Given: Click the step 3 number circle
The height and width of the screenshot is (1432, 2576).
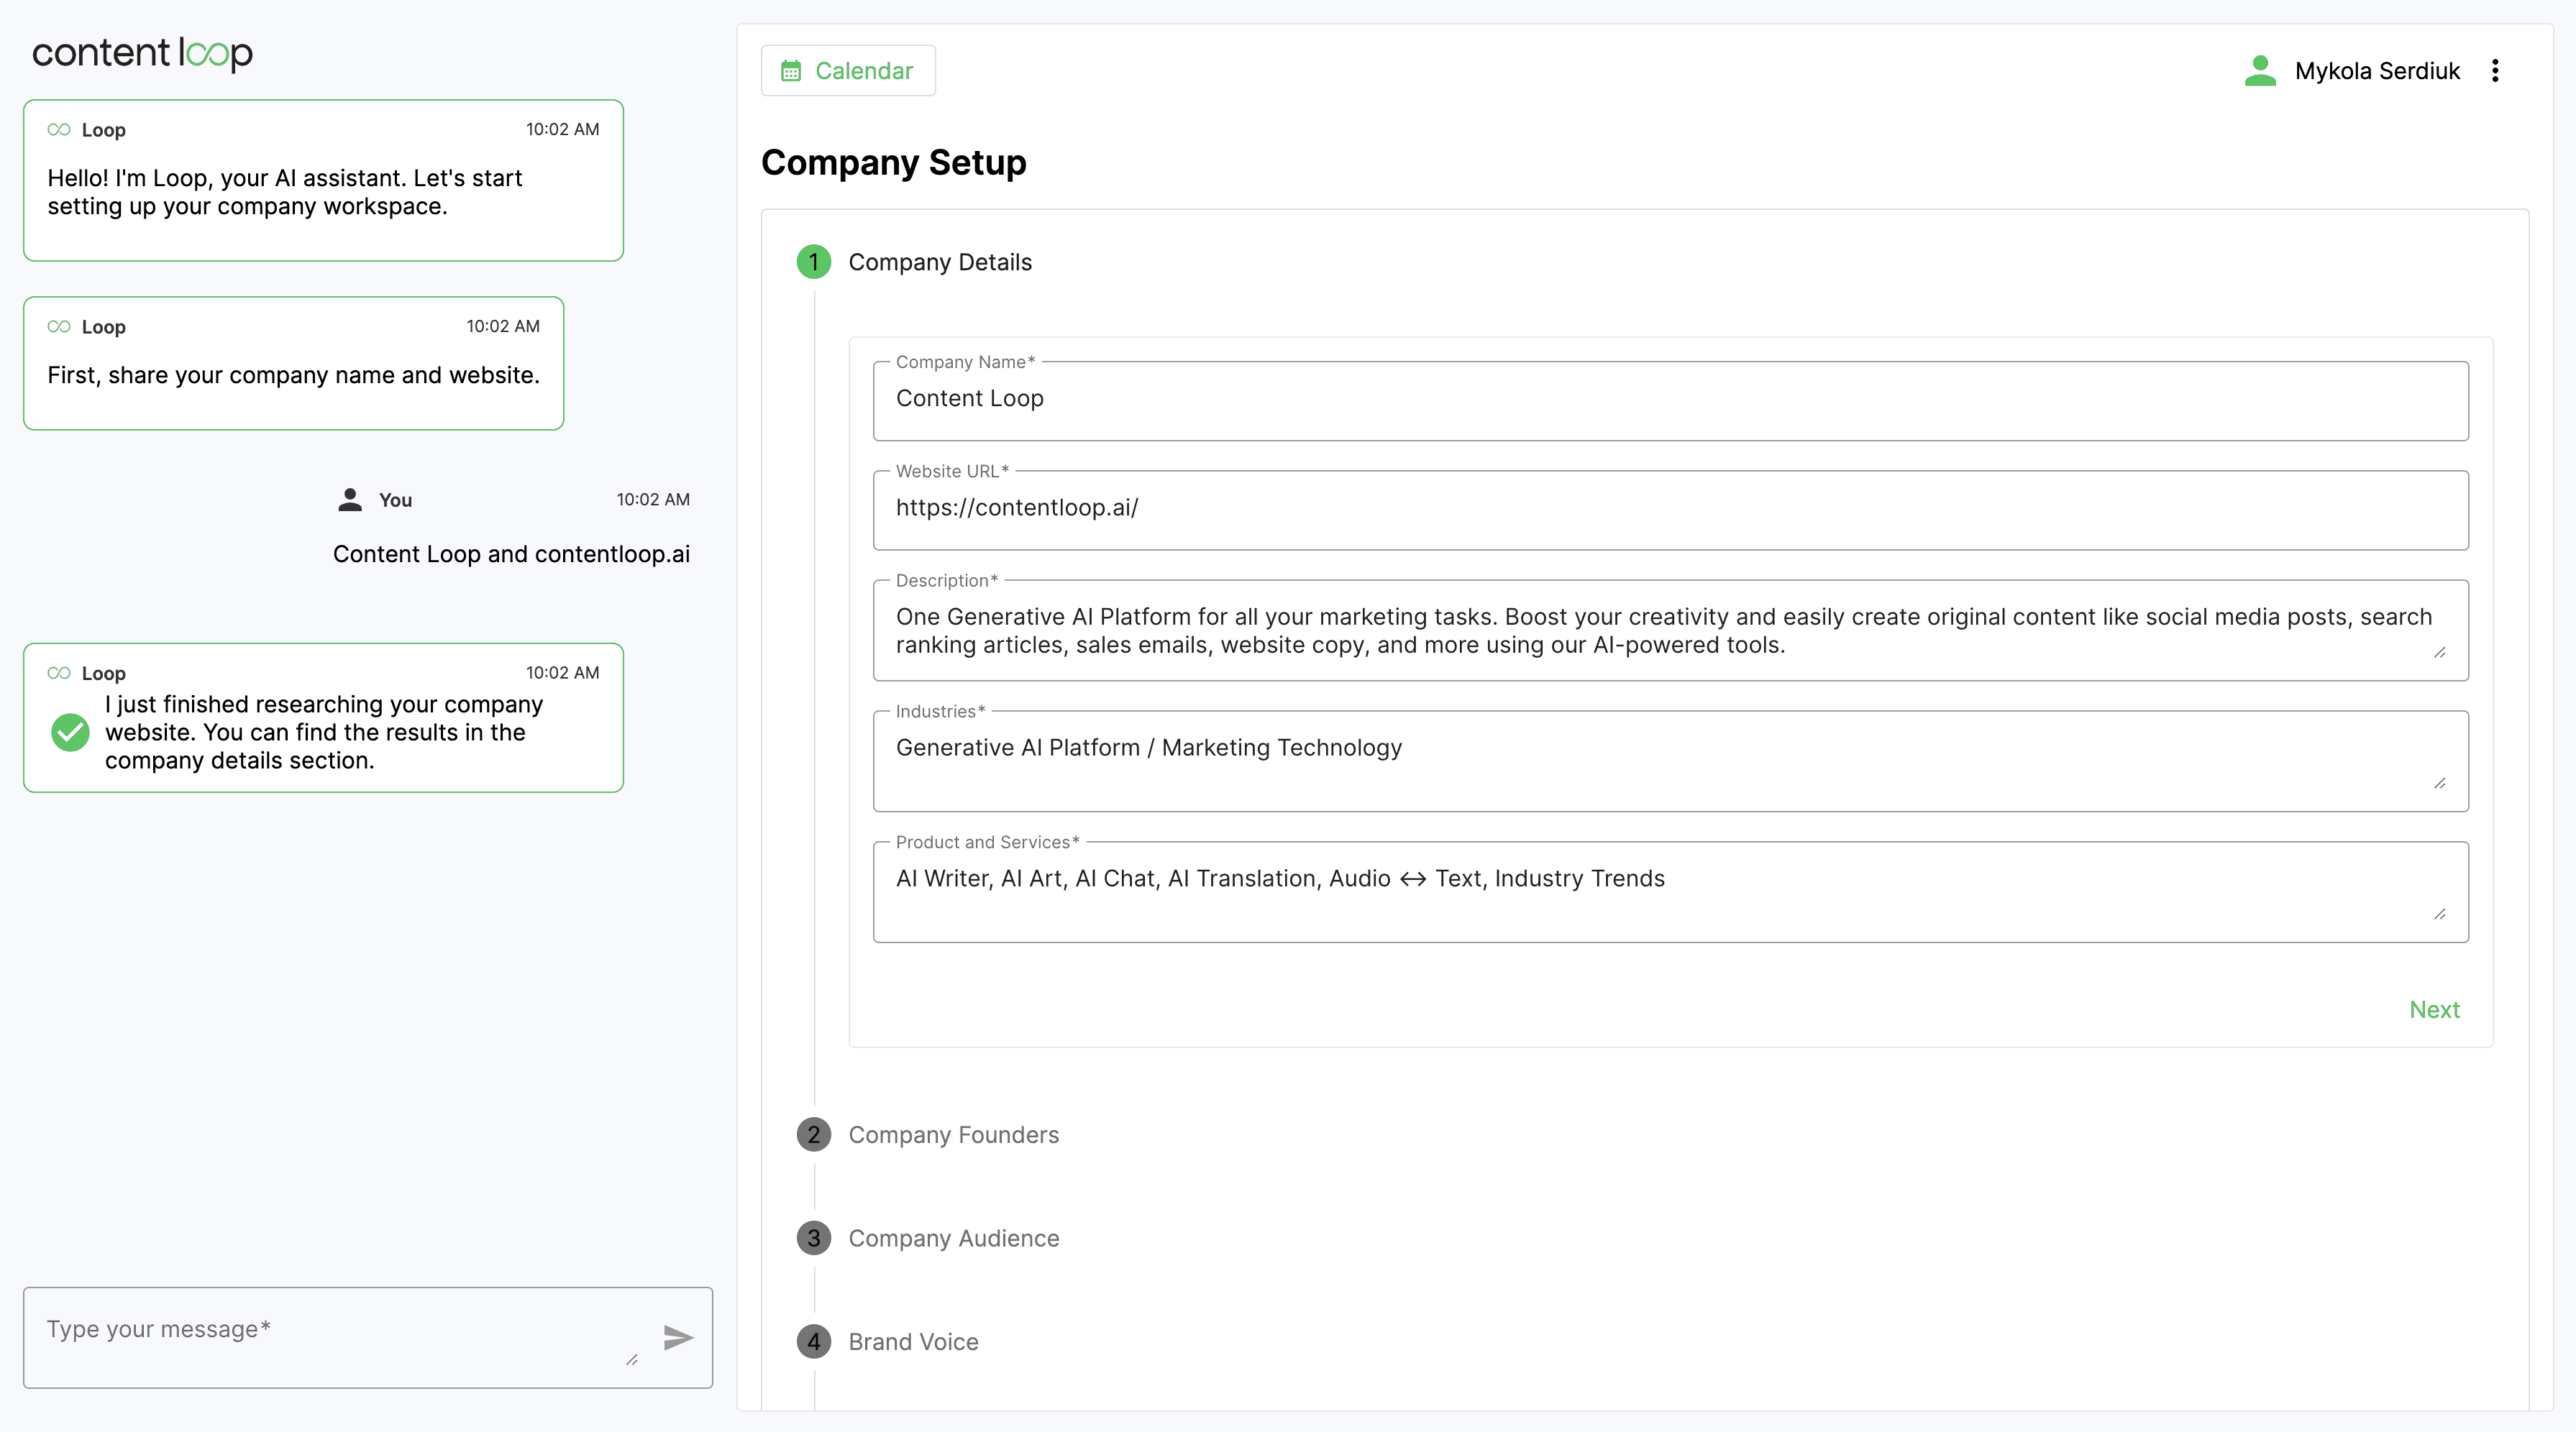Looking at the screenshot, I should pos(814,1238).
